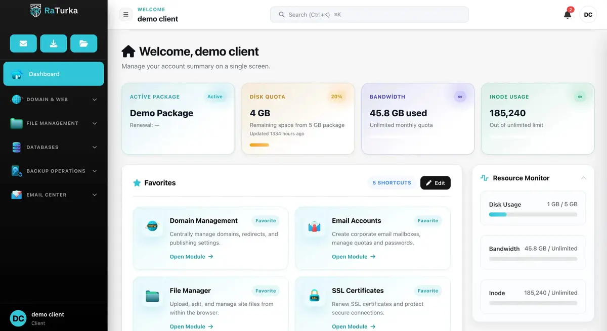Open the File Management menu
This screenshot has width=607, height=331.
[x=54, y=123]
